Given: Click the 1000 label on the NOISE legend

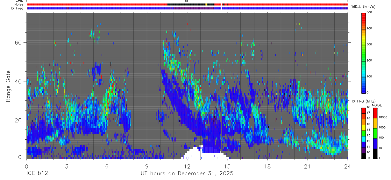Looking at the screenshot, I should click(382, 127).
